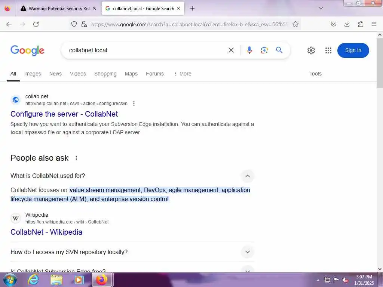Launch Internet Explorer from the taskbar

point(33,280)
